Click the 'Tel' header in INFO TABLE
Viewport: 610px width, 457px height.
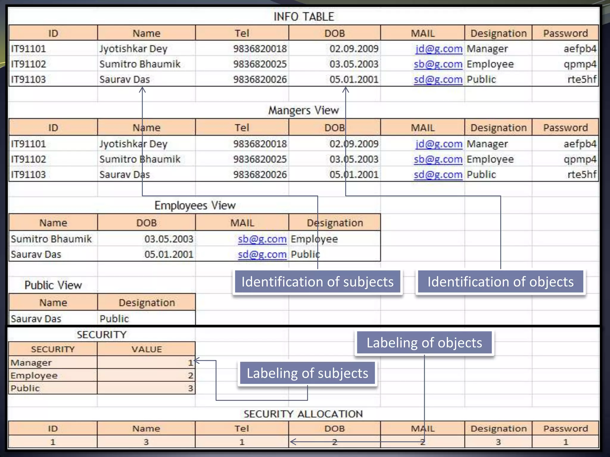coord(242,33)
